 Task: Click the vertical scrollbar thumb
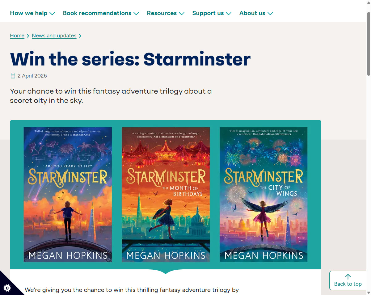[x=369, y=44]
